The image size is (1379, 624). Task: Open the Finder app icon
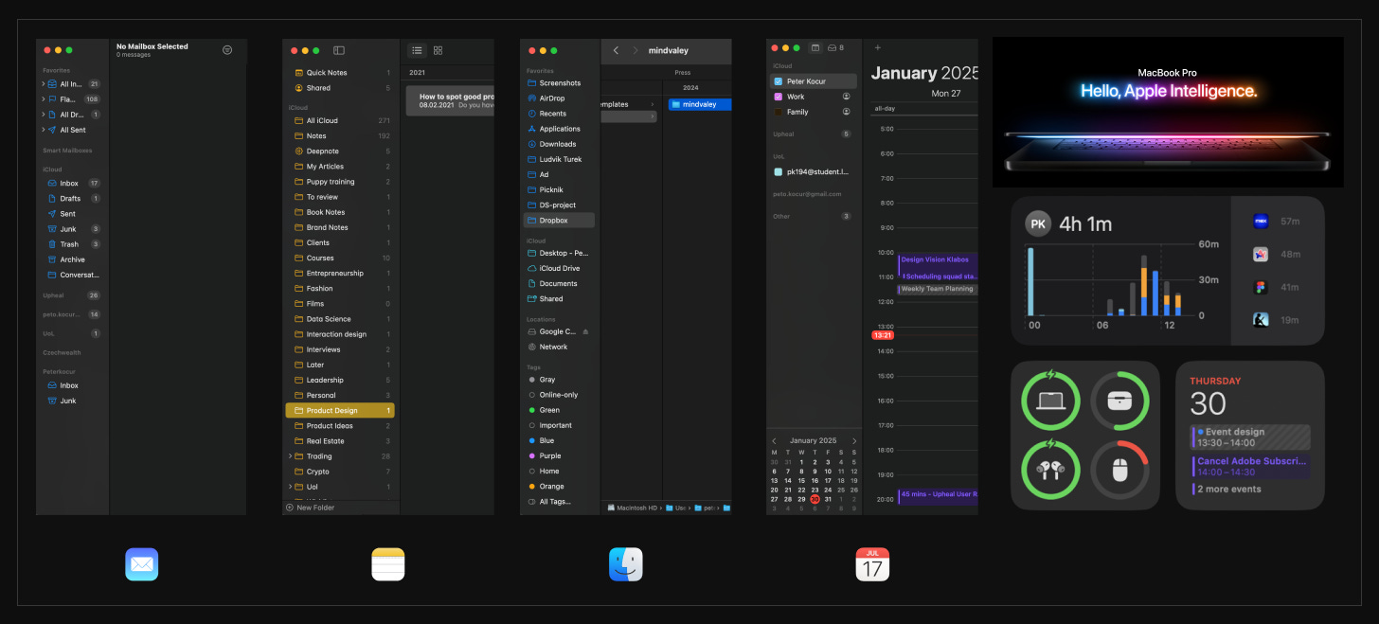[625, 564]
